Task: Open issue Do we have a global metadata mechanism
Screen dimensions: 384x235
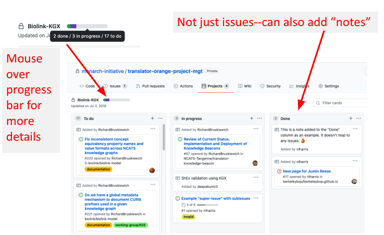Action: pos(113,202)
